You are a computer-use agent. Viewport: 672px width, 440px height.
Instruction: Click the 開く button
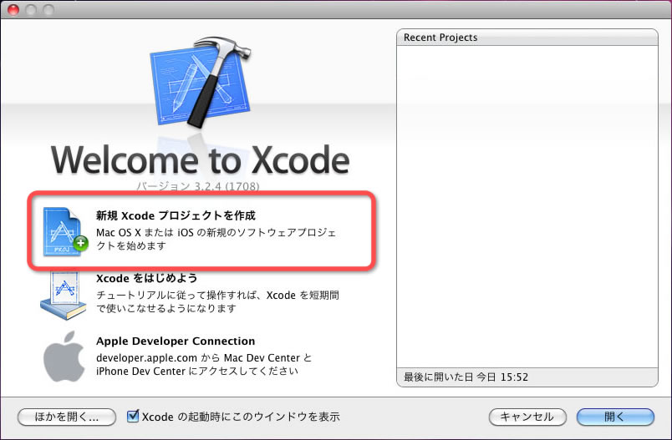[x=615, y=417]
